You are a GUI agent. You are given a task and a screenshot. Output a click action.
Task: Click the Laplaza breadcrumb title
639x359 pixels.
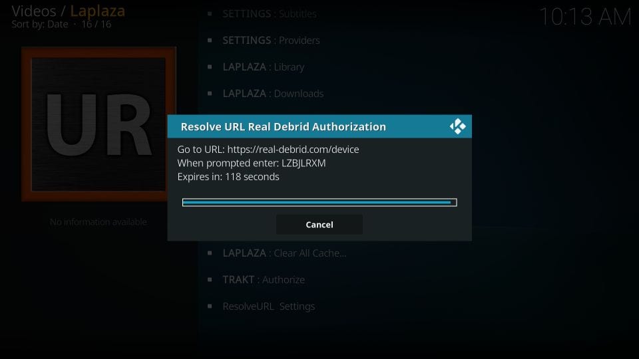coord(97,11)
